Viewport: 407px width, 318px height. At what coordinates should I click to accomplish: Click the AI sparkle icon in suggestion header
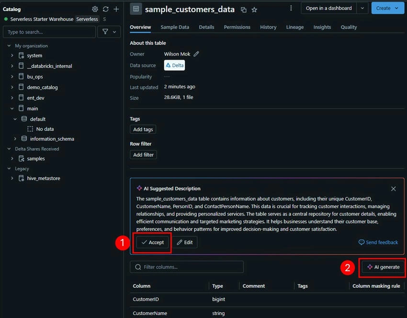pos(139,188)
